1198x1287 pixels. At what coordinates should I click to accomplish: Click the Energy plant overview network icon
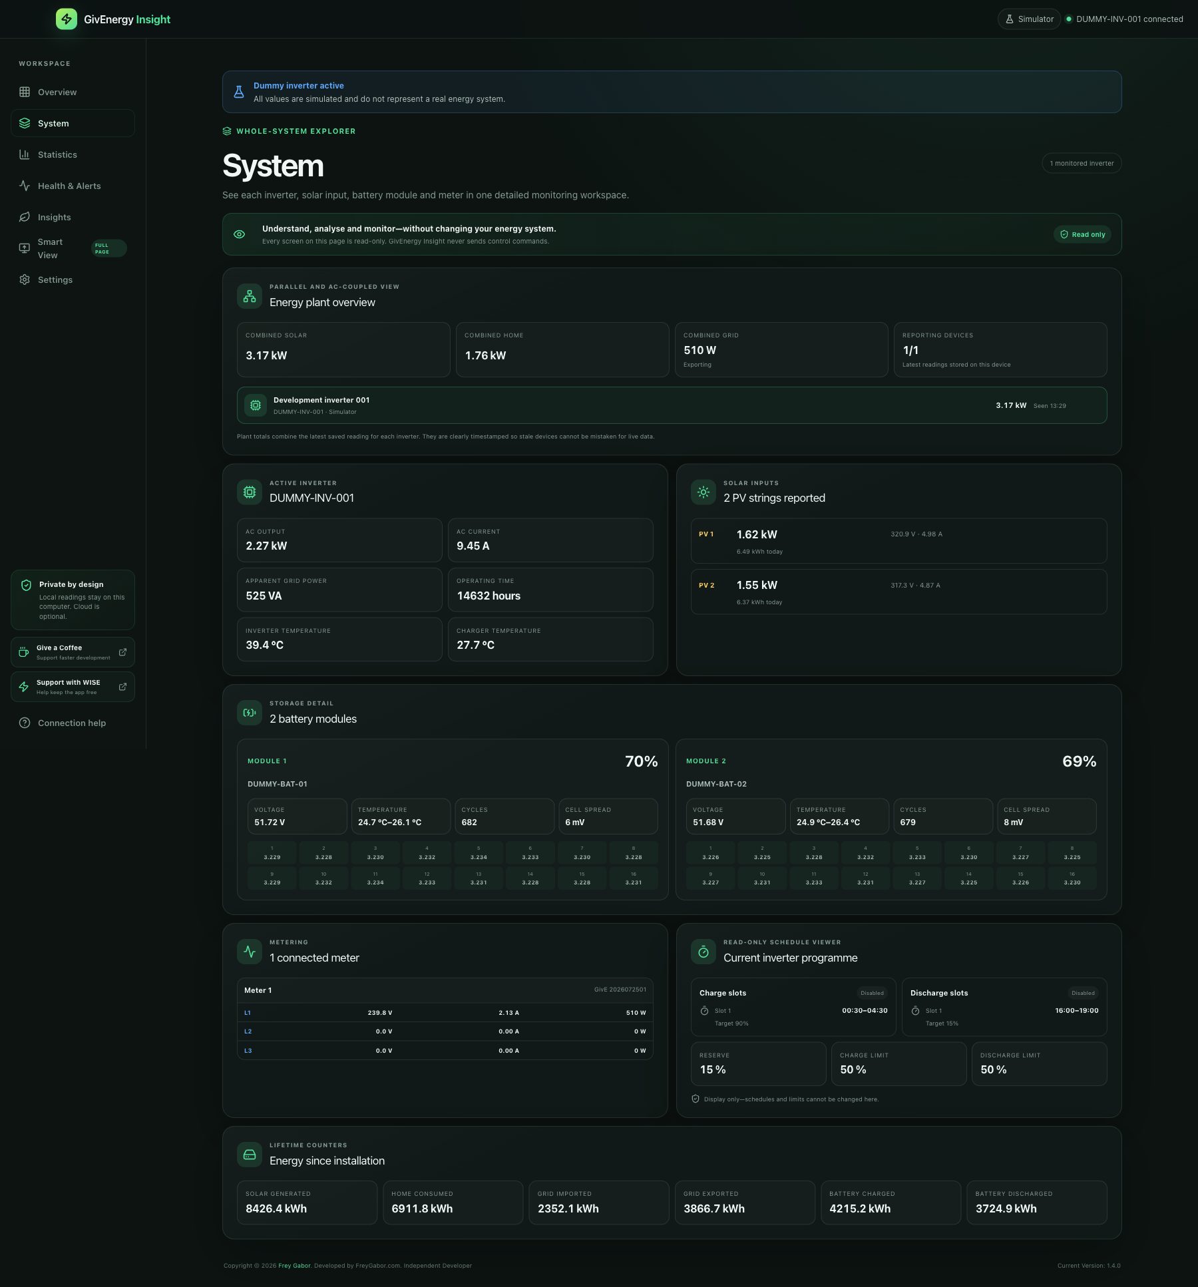click(250, 295)
